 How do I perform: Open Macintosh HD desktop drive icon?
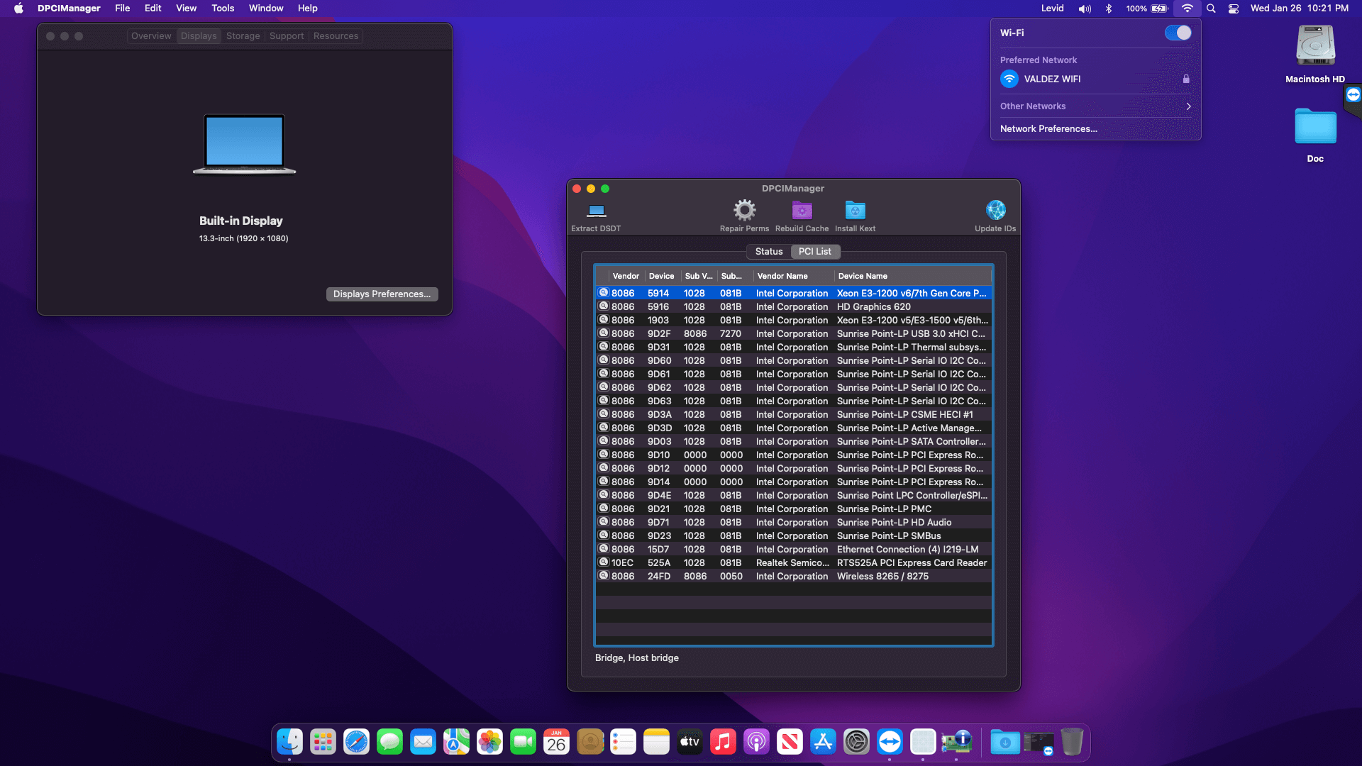pyautogui.click(x=1315, y=46)
